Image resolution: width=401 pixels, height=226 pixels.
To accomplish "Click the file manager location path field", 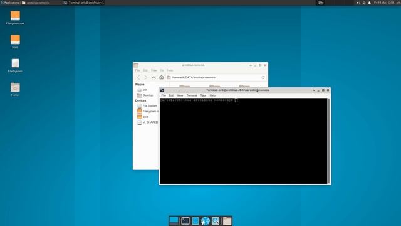I will click(x=216, y=77).
